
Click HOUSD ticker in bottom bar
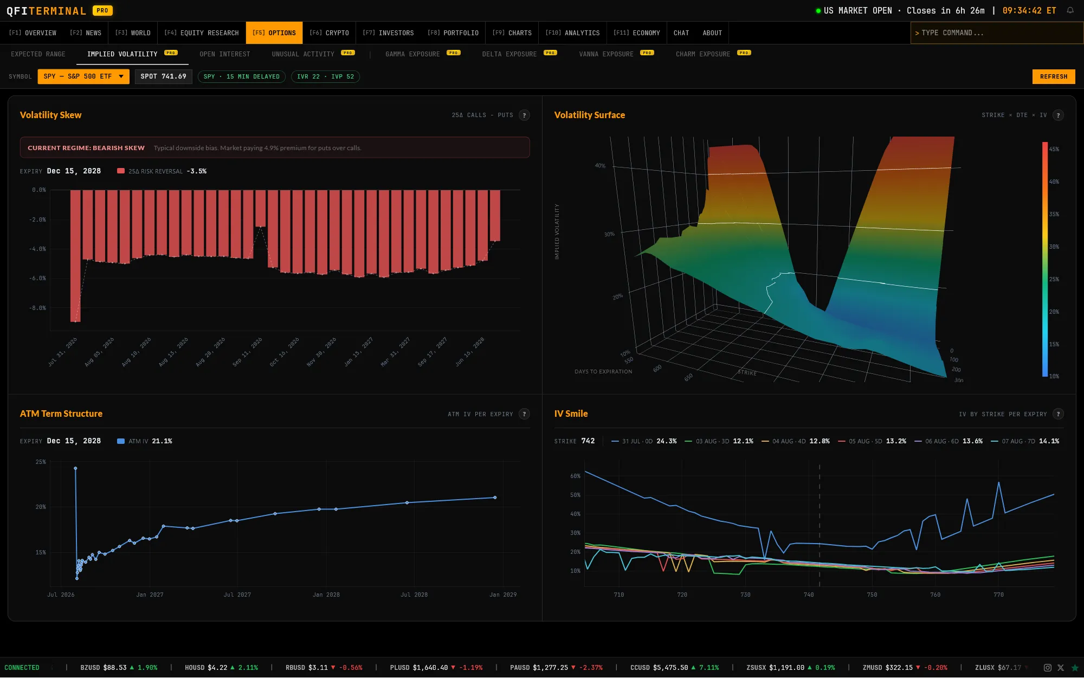tap(221, 668)
